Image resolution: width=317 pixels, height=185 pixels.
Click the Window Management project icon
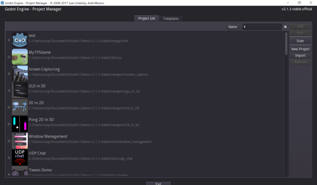(20, 141)
